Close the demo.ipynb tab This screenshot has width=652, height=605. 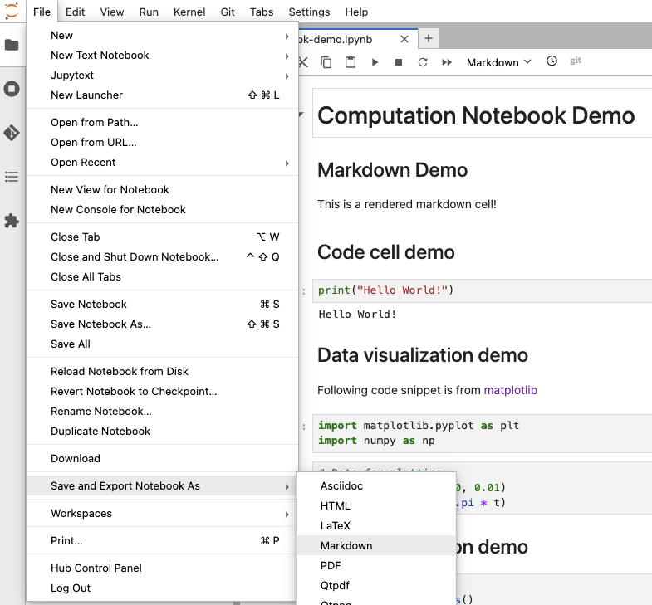point(404,40)
